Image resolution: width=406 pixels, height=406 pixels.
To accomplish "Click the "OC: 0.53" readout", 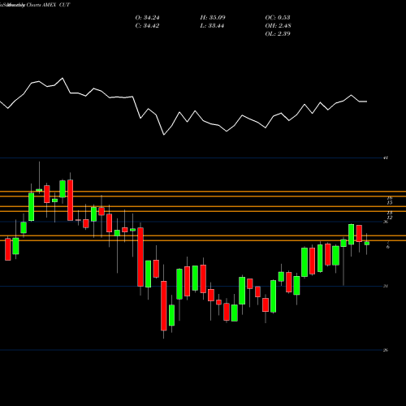I will (x=278, y=18).
